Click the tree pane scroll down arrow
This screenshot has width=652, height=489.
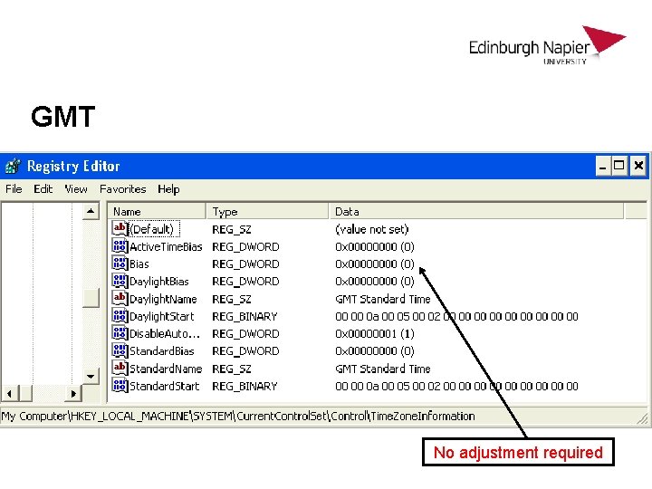click(91, 377)
